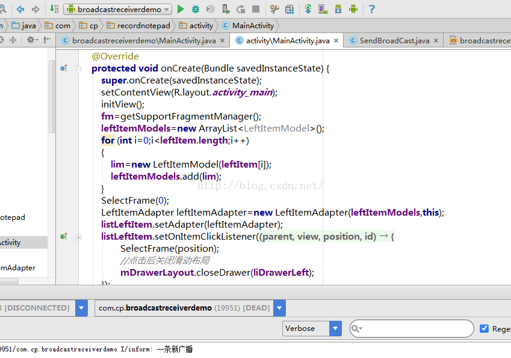Image resolution: width=511 pixels, height=358 pixels.
Task: Toggle the Regex checkbox in logcat
Action: point(484,329)
